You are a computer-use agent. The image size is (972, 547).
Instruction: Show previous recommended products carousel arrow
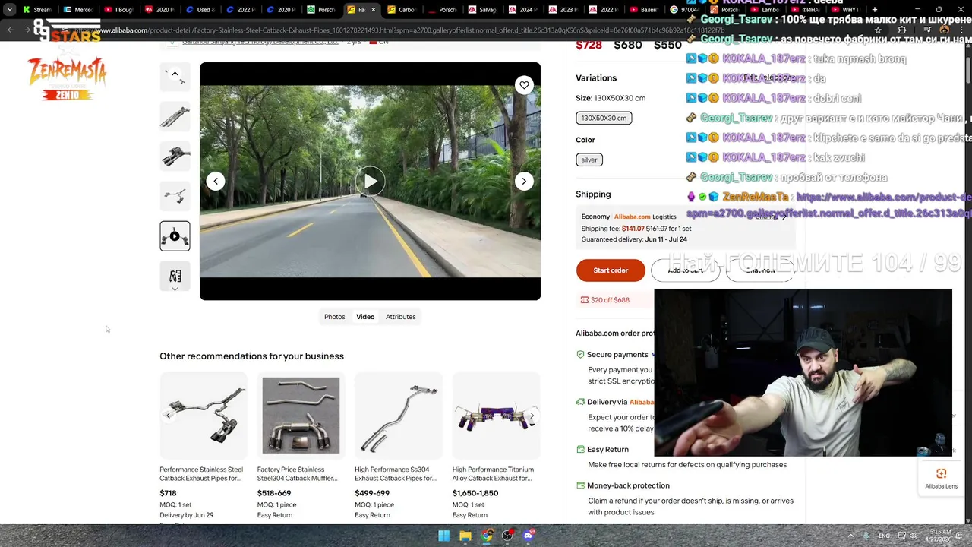(x=169, y=416)
